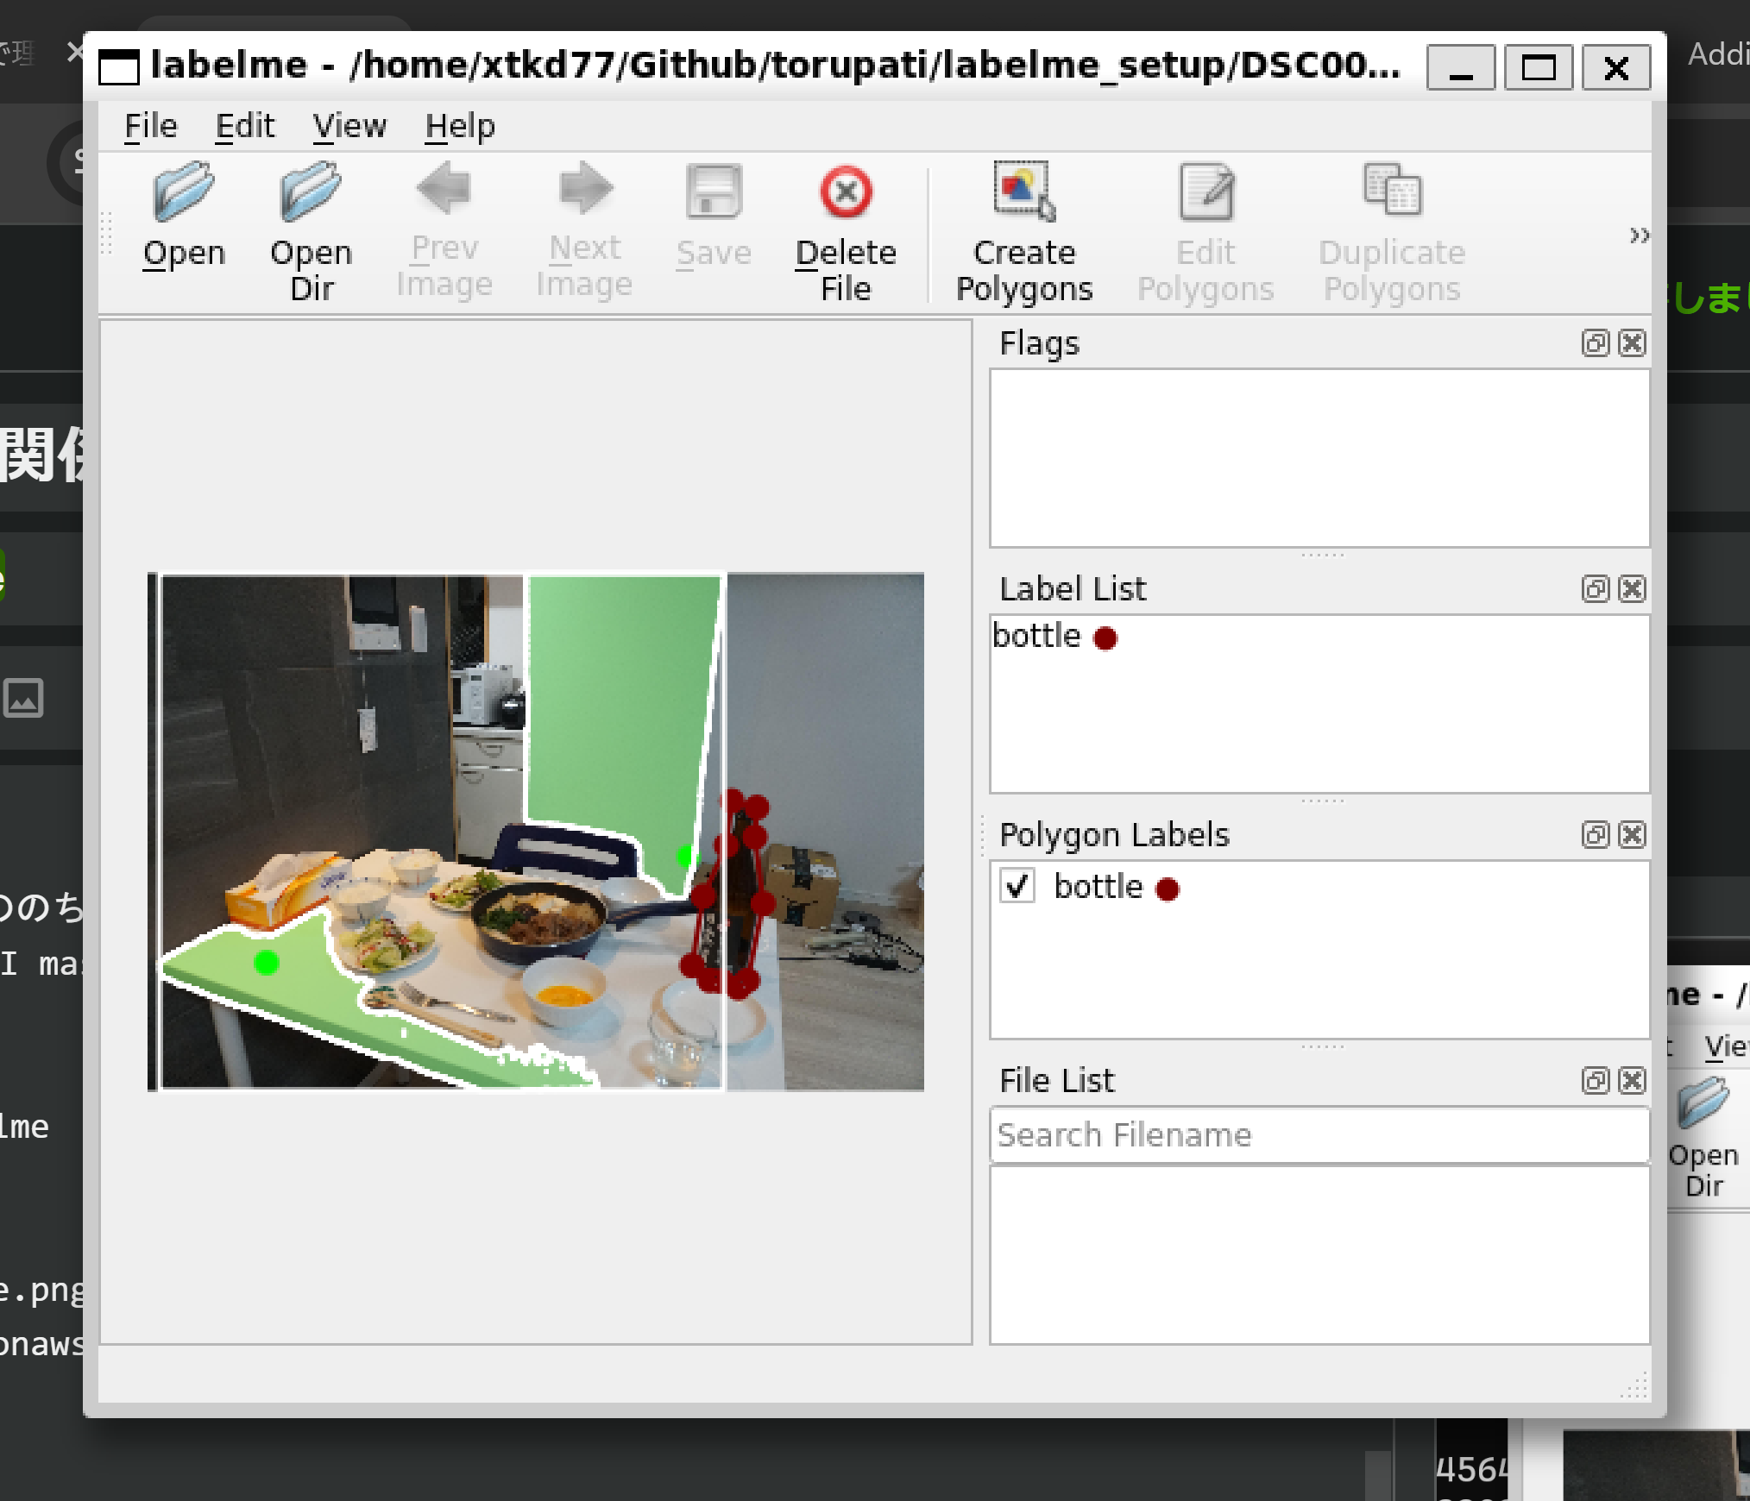Click the Open file toolbar icon
The height and width of the screenshot is (1501, 1750).
[183, 192]
